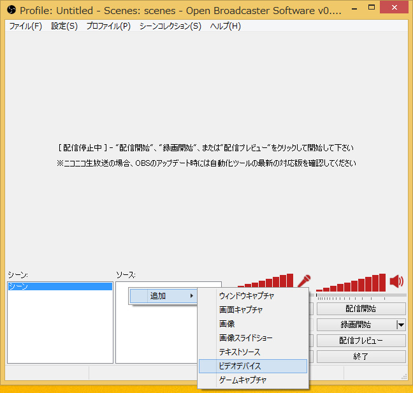Start streaming with 配信開始 button
This screenshot has height=393, width=413.
(361, 309)
